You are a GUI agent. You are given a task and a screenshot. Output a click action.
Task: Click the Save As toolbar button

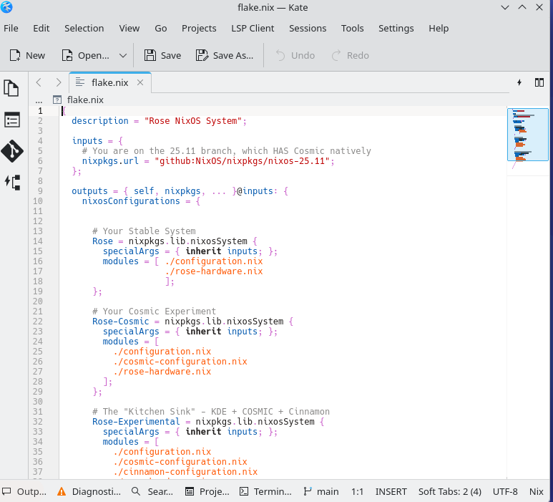tap(225, 55)
